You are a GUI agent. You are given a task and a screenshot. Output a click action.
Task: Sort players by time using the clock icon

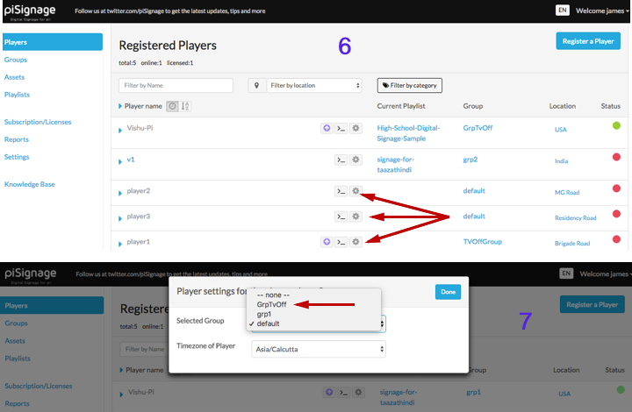point(172,106)
